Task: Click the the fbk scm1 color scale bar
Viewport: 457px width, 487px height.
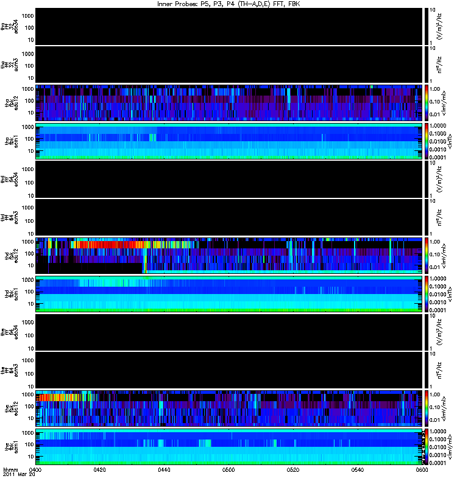Action: [x=427, y=447]
